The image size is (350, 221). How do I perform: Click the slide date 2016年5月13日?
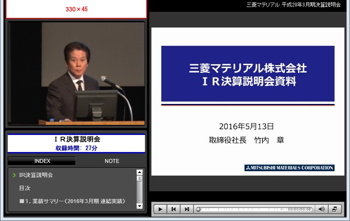tap(246, 126)
